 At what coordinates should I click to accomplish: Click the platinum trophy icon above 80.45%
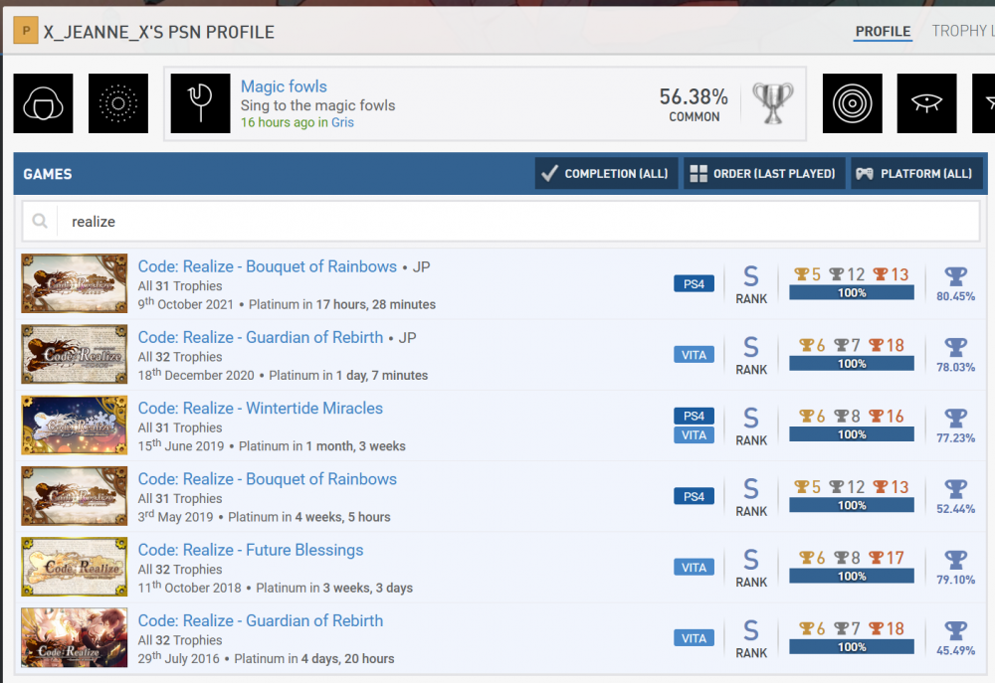pyautogui.click(x=955, y=276)
